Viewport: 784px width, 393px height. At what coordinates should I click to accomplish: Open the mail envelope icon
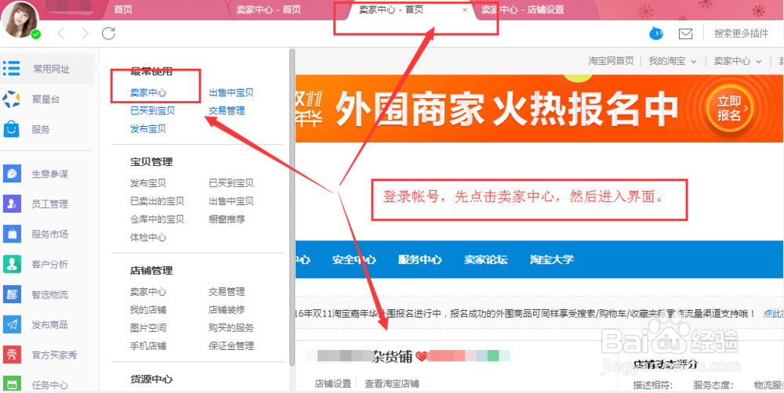(x=685, y=34)
